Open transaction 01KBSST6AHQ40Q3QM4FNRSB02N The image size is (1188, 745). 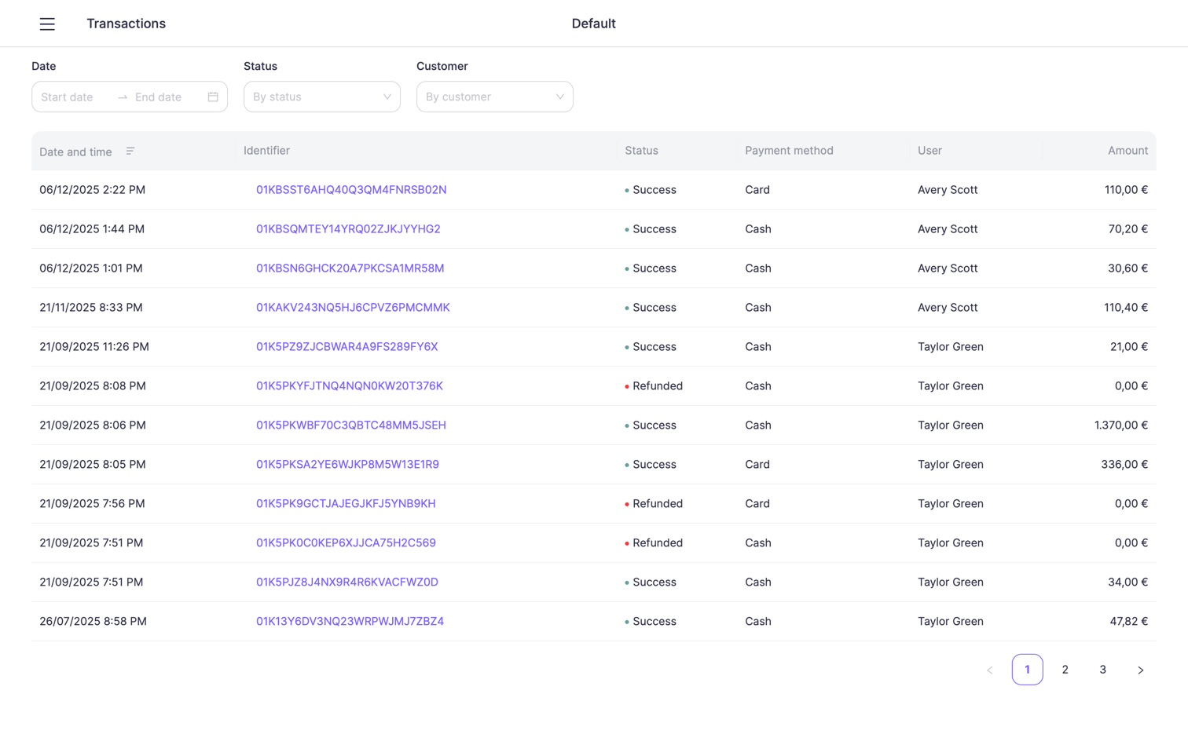pyautogui.click(x=350, y=189)
